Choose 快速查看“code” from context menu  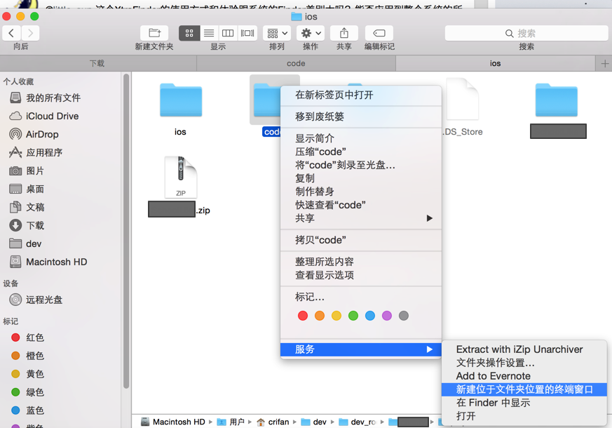tap(360, 205)
